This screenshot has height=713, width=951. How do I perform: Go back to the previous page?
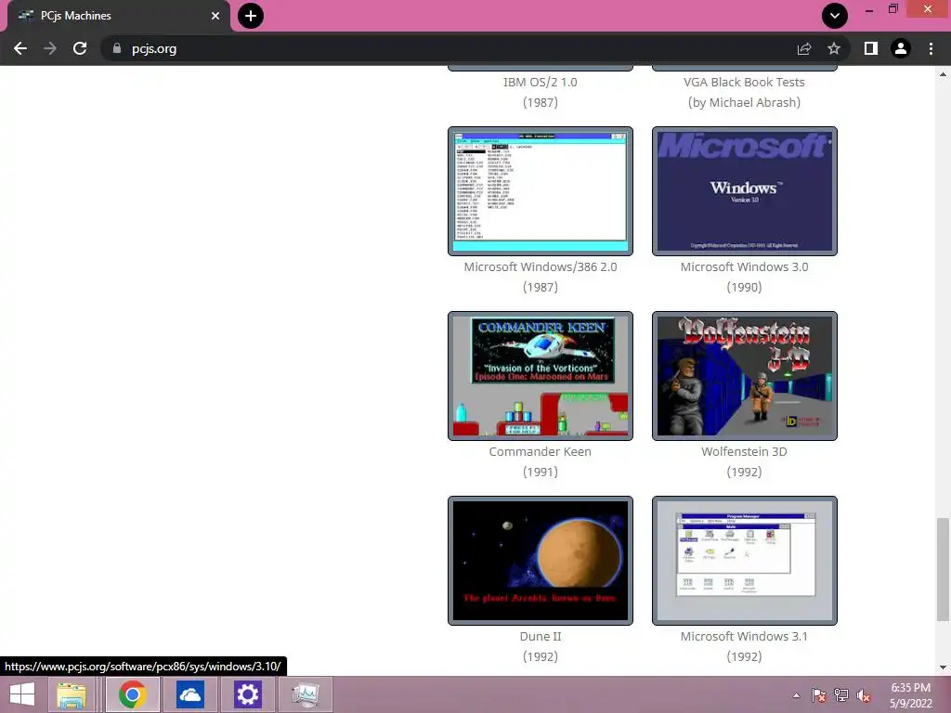coord(20,48)
